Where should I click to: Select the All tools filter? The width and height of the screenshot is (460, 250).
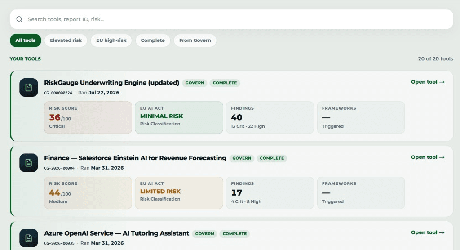click(x=26, y=40)
